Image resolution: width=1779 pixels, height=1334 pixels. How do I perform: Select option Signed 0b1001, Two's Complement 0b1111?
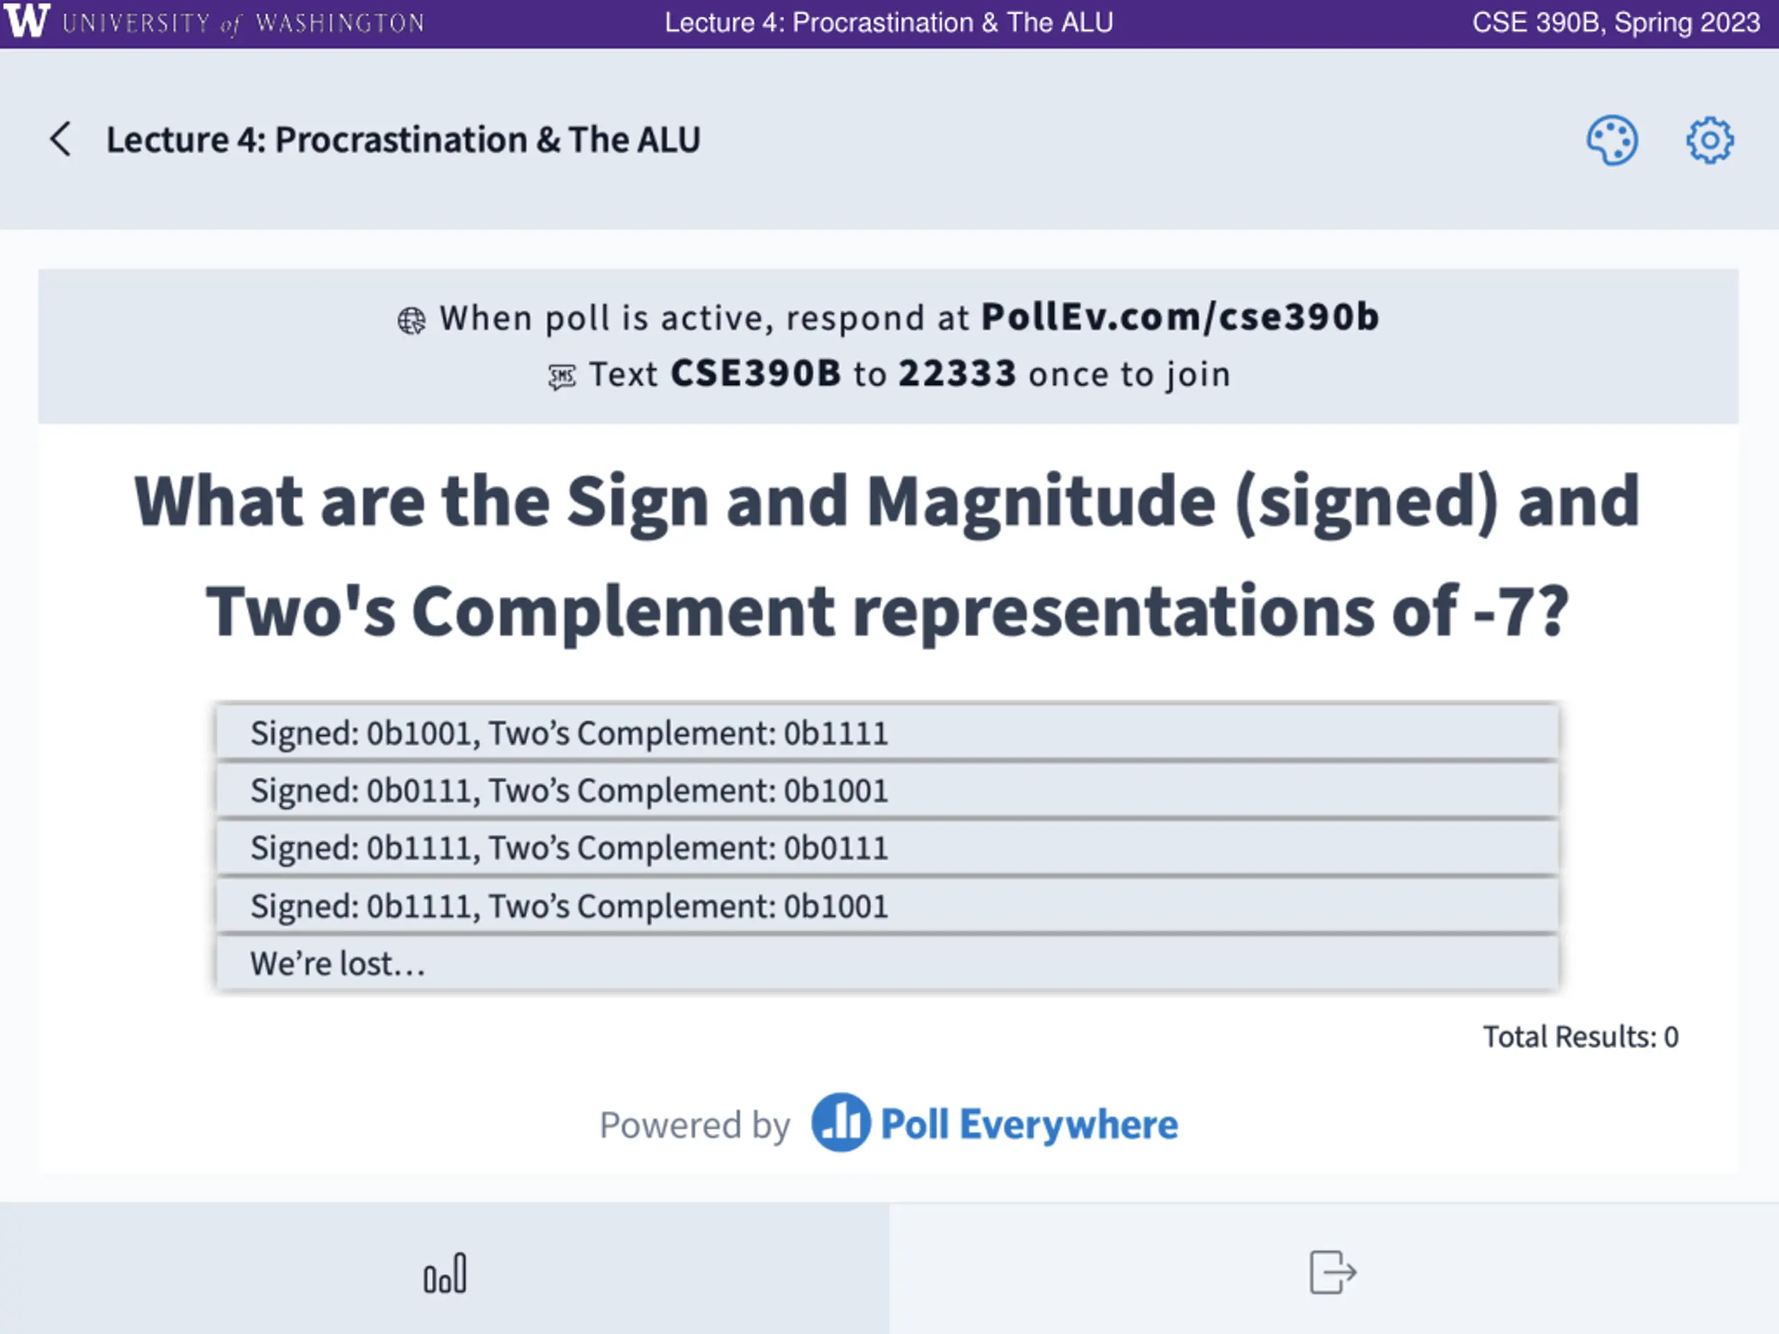887,732
